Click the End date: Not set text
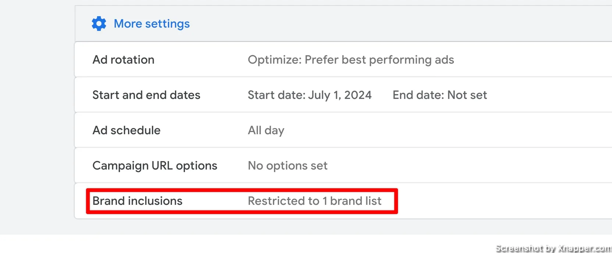Image resolution: width=612 pixels, height=253 pixels. click(x=440, y=95)
